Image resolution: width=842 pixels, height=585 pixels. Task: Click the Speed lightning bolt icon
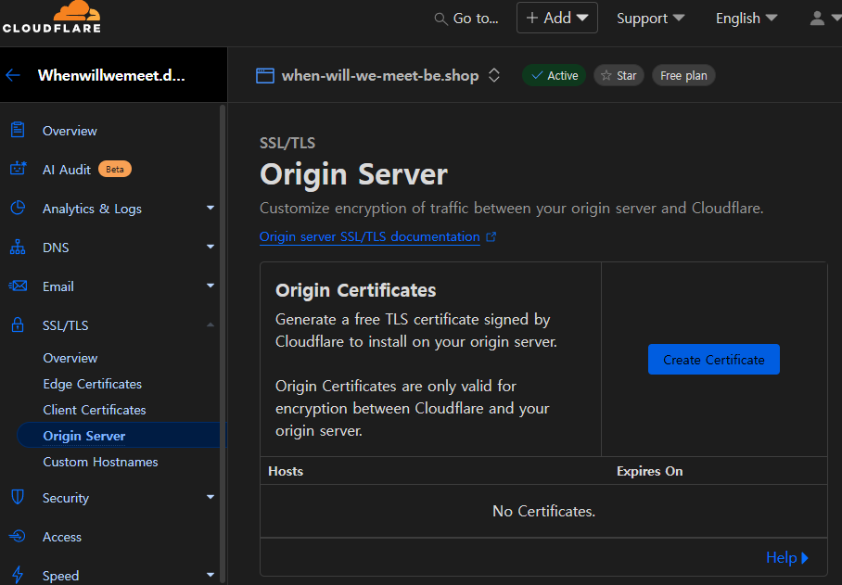18,575
